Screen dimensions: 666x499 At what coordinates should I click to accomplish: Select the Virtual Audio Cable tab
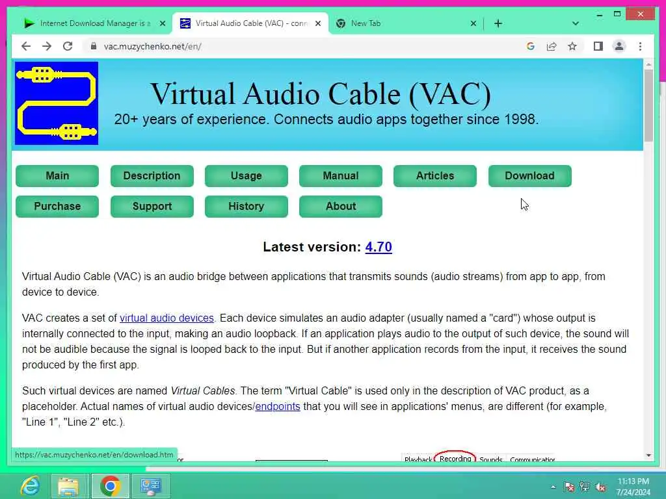[250, 23]
